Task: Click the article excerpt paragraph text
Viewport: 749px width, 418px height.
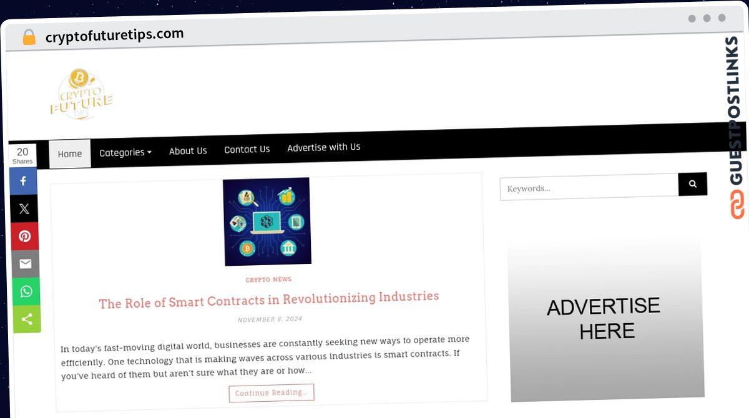Action: [265, 357]
